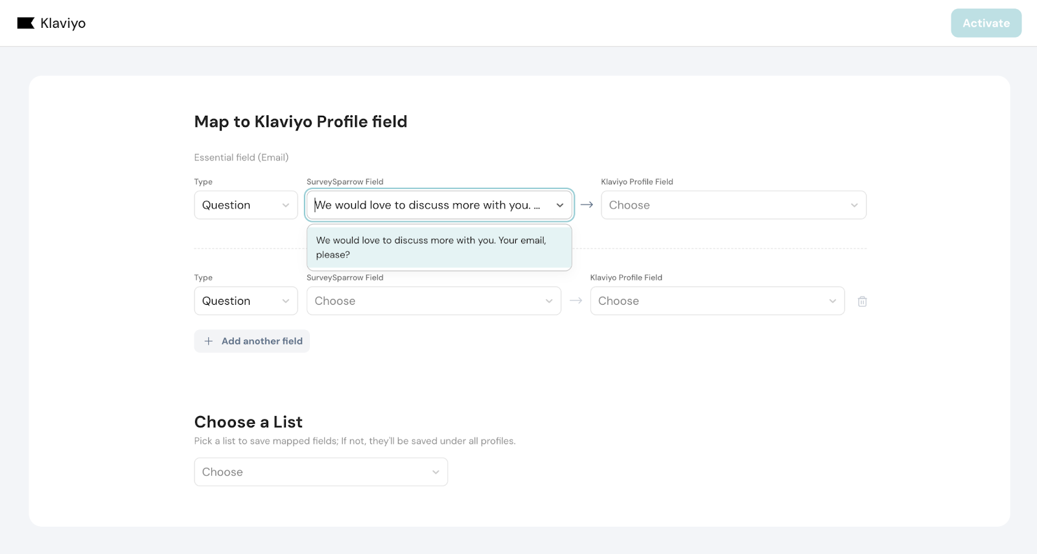Click the chevron in second row's Type selector
The height and width of the screenshot is (554, 1037).
[x=286, y=301]
